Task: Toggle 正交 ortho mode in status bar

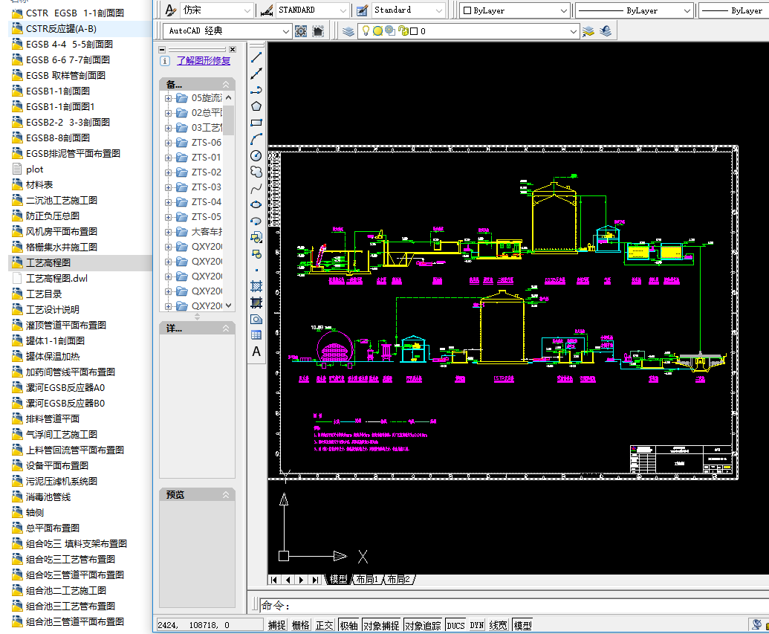Action: [x=325, y=626]
